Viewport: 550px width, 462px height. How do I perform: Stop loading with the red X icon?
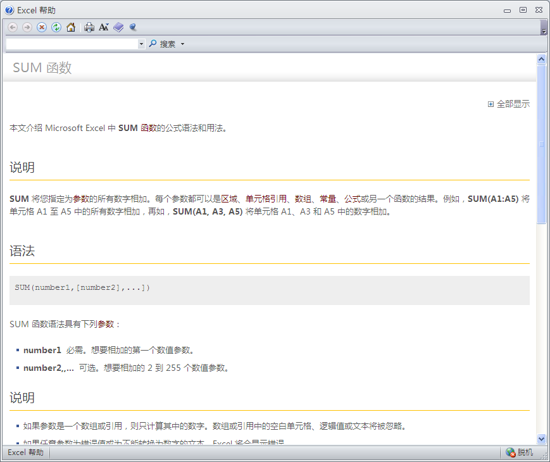(x=42, y=27)
